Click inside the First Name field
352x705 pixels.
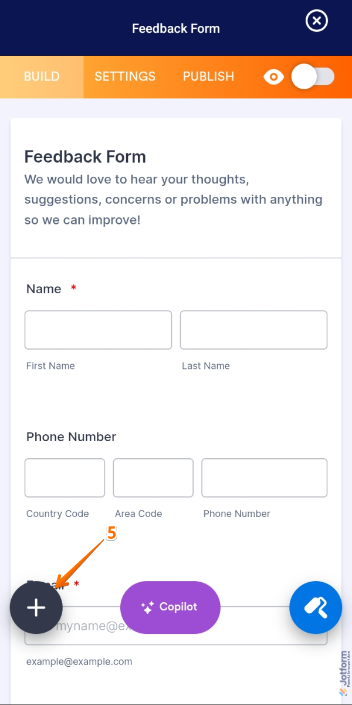click(x=98, y=330)
